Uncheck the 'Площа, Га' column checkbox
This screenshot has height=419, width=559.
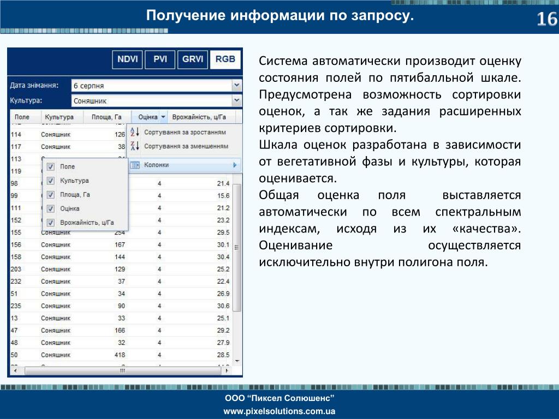coord(51,195)
